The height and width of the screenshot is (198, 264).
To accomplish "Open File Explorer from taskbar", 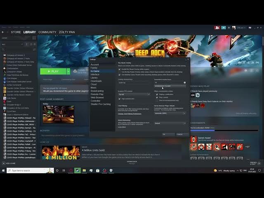I will click(84, 170).
